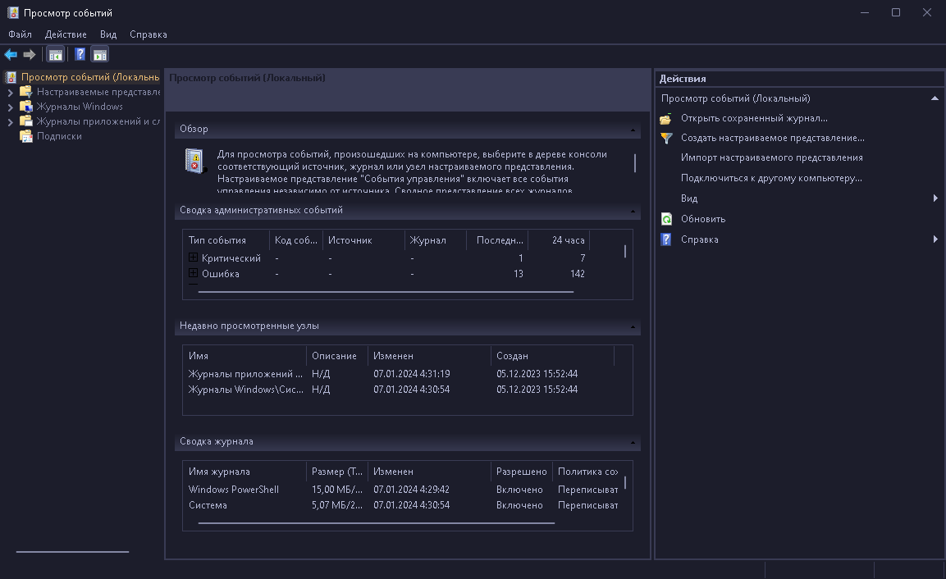Click the console tree horizontal scrollbar
946x579 pixels.
72,552
